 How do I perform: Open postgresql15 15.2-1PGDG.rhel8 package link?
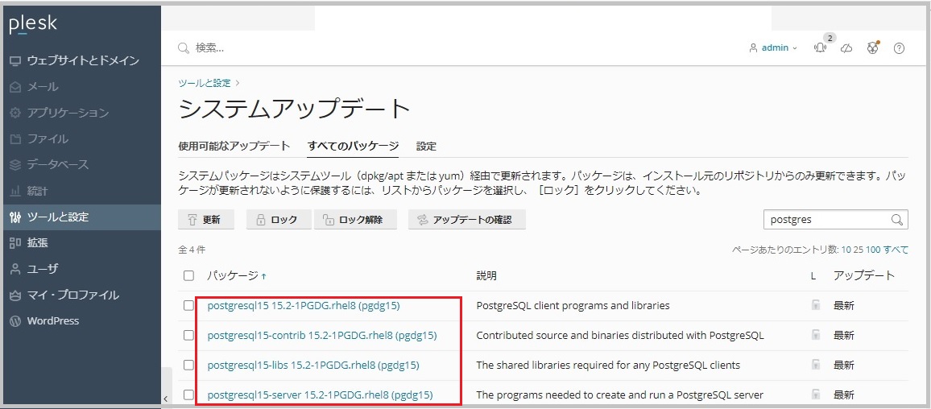(304, 306)
